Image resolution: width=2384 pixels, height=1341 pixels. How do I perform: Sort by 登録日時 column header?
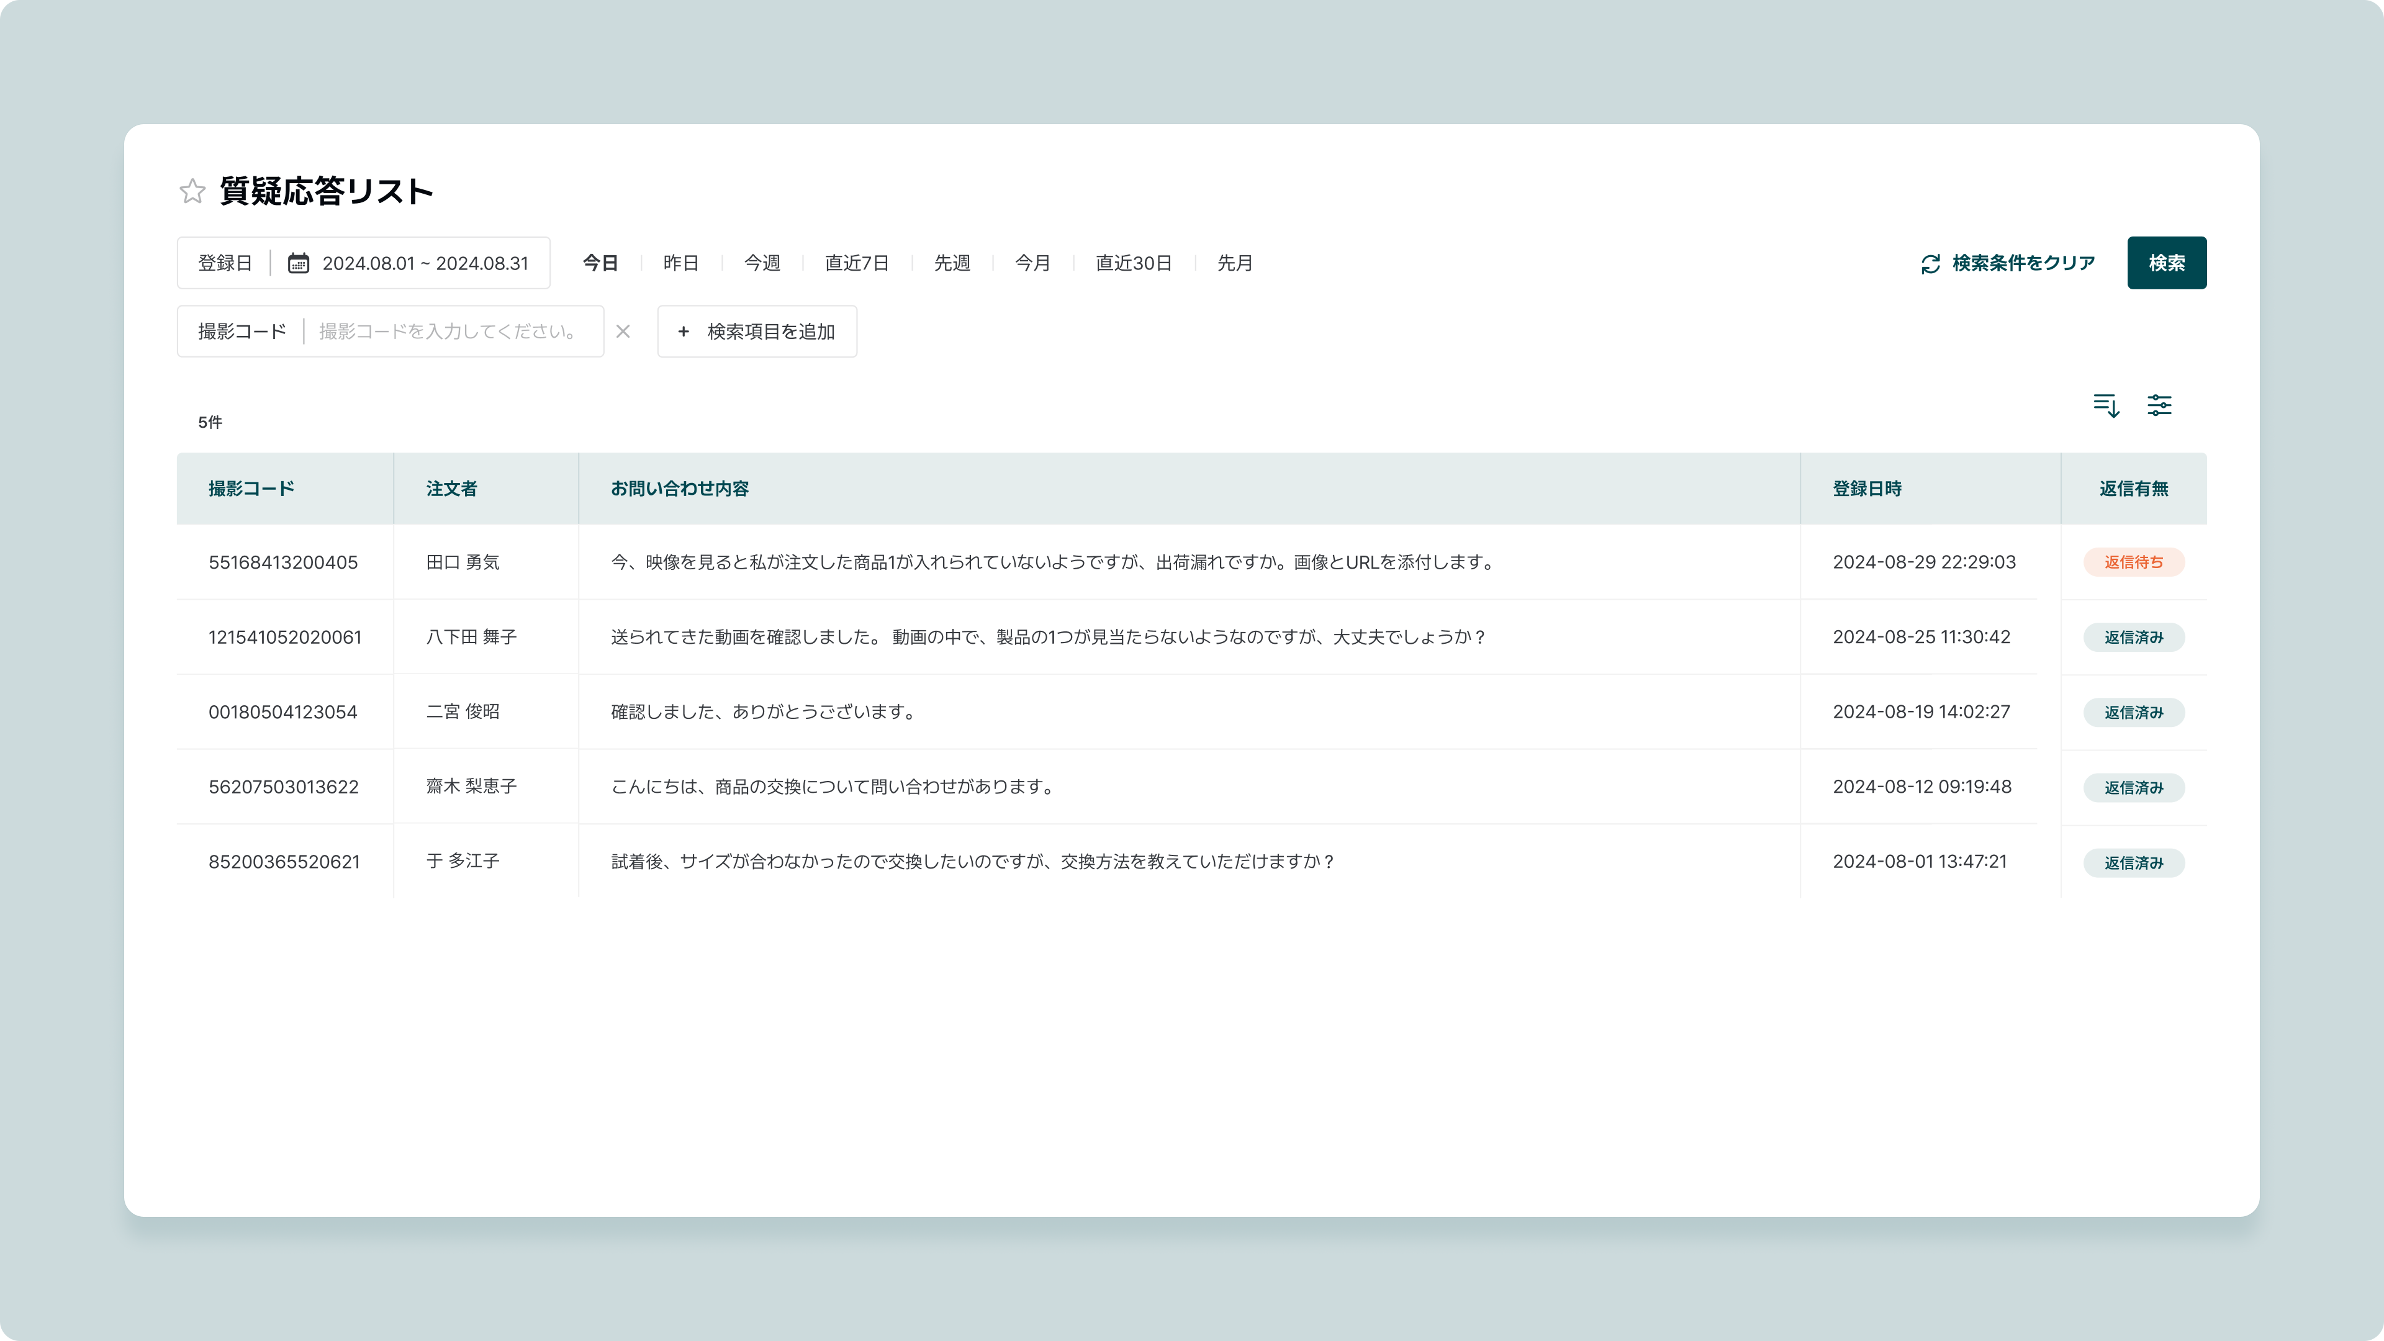(1867, 489)
